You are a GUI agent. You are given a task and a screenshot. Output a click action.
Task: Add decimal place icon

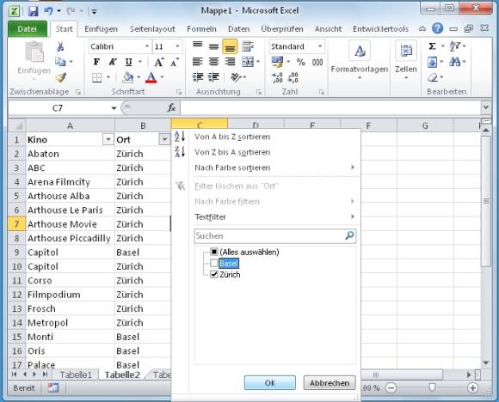(277, 77)
